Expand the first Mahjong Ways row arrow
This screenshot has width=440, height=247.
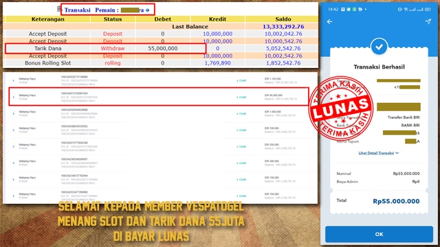point(13,81)
